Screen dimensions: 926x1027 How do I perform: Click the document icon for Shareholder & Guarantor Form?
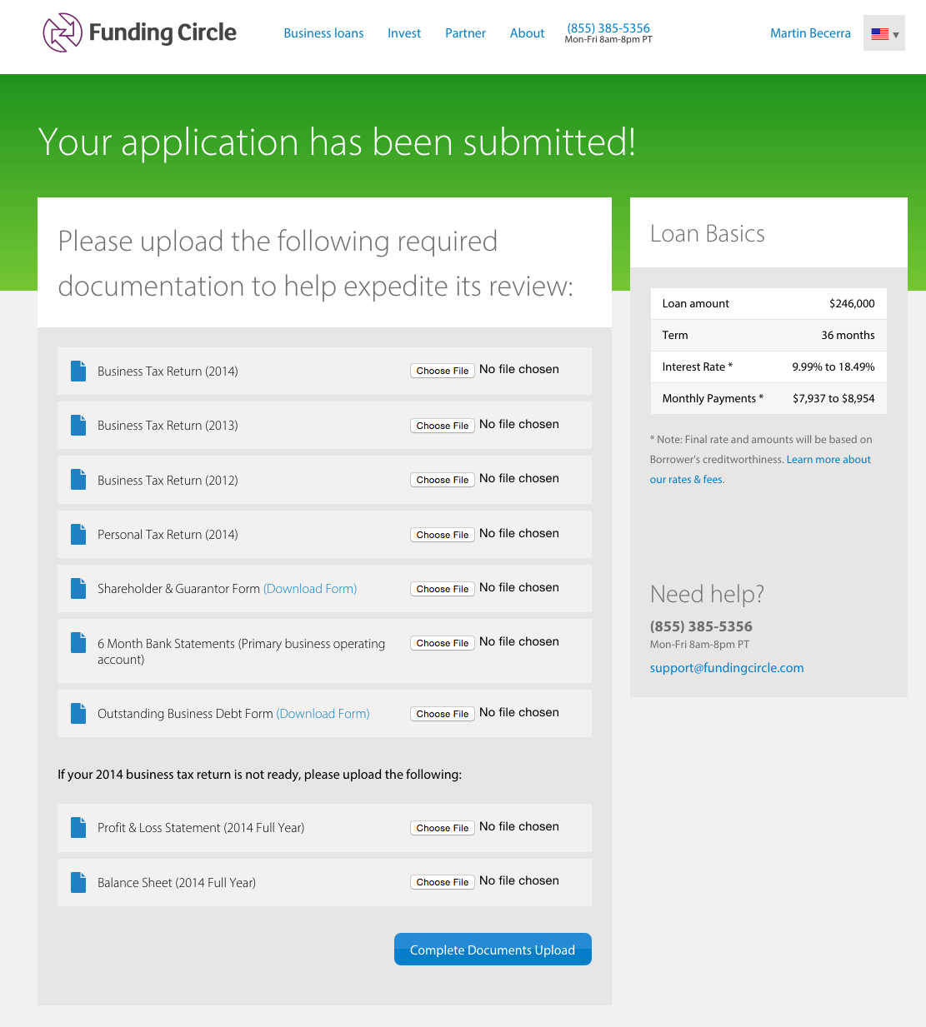pos(78,588)
